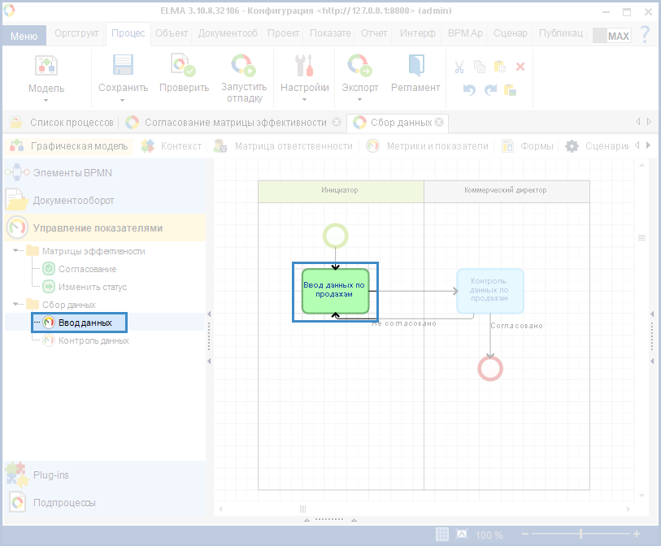
Task: Start debugging with Запустить отладку icon
Action: [x=243, y=67]
